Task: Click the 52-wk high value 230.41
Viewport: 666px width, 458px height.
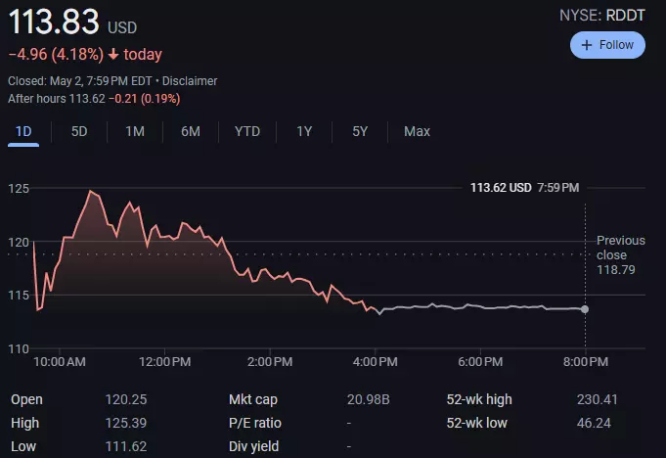Action: pyautogui.click(x=597, y=399)
